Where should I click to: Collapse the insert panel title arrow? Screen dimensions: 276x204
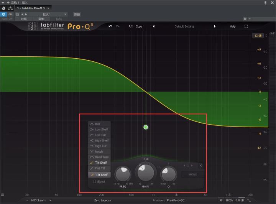[3, 3]
